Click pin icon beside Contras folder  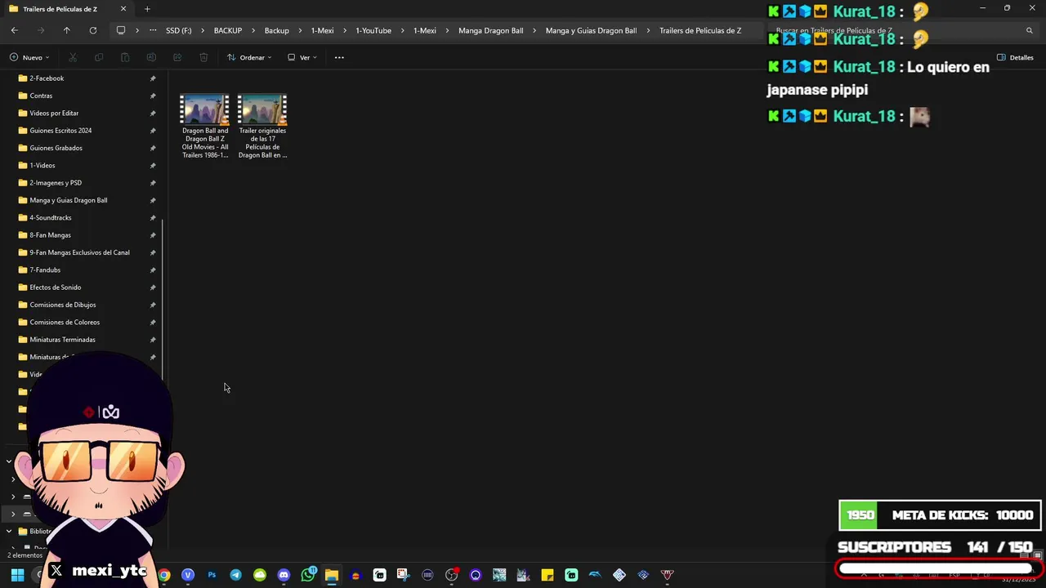pyautogui.click(x=153, y=96)
